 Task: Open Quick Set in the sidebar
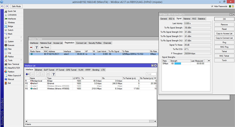coord(12,11)
